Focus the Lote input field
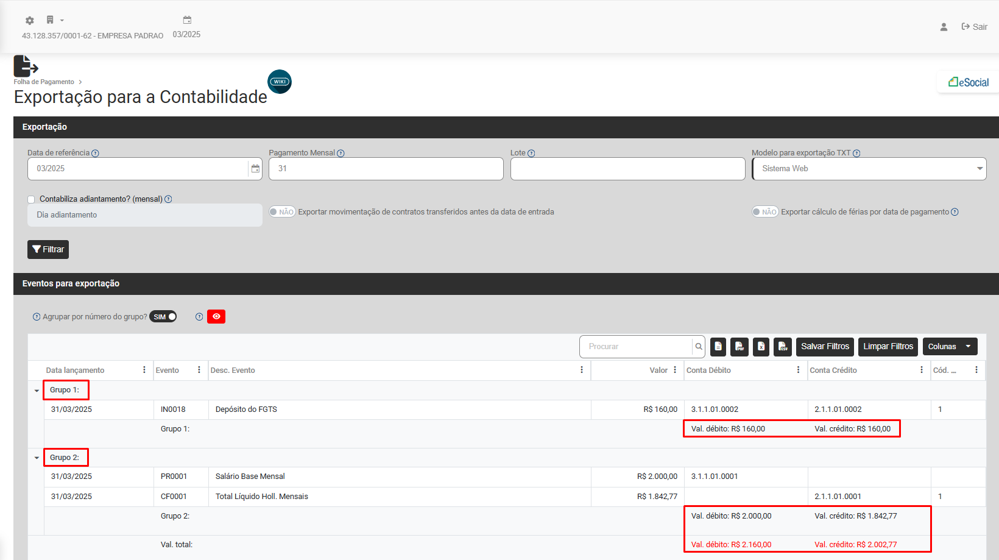999x560 pixels. pyautogui.click(x=627, y=169)
